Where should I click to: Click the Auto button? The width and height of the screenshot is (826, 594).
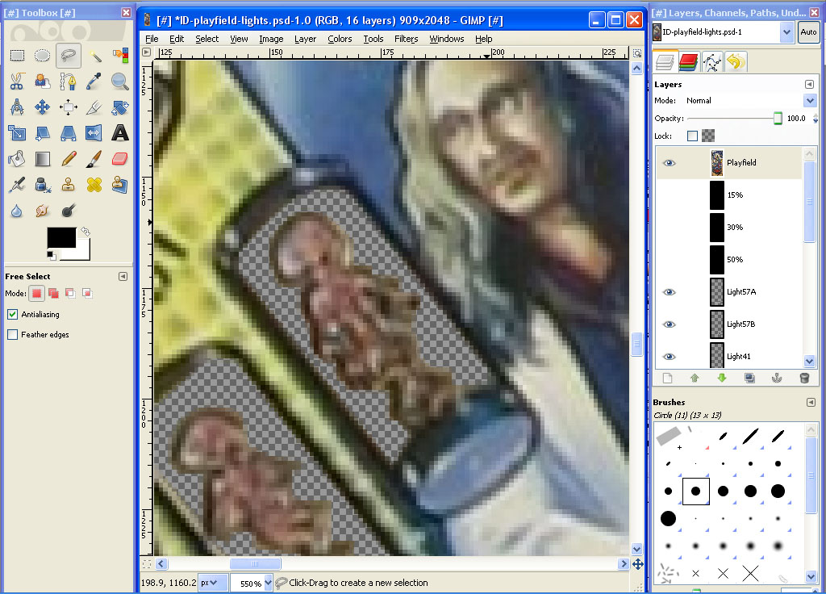(808, 32)
